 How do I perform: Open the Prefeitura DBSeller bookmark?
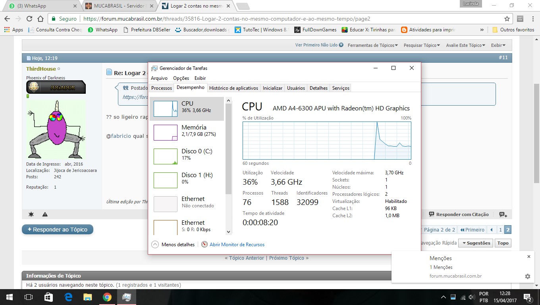(x=147, y=30)
